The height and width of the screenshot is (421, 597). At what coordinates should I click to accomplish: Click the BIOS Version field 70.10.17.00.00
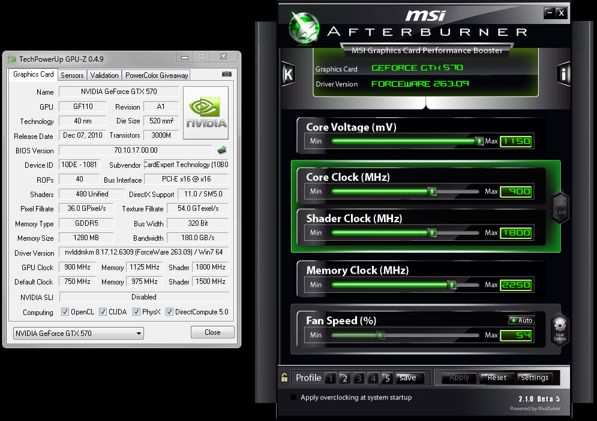click(136, 150)
